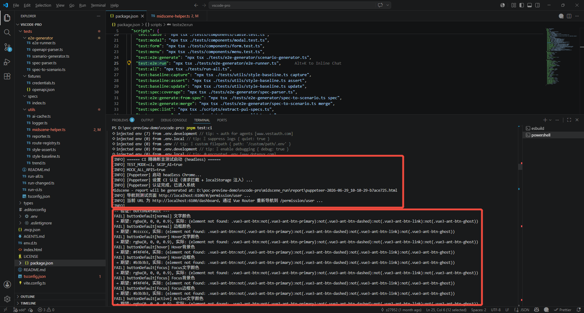Screen dimensions: 584x313
Task: Toggle the Primary Side Bar visibility
Action: [522, 5]
